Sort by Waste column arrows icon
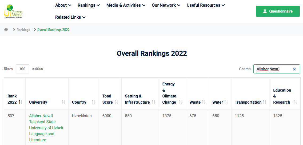Image resolution: width=303 pixels, height=145 pixels. 204,102
